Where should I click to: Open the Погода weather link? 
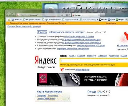pyautogui.click(x=92, y=92)
